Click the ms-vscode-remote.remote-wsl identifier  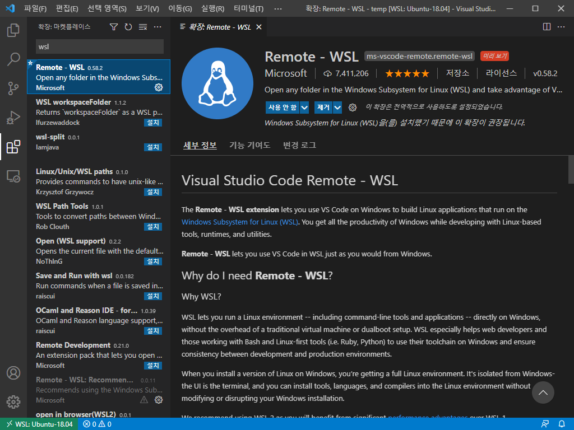(419, 57)
